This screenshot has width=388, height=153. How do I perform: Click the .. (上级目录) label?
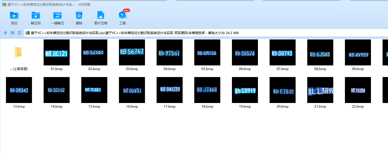[x=19, y=69]
